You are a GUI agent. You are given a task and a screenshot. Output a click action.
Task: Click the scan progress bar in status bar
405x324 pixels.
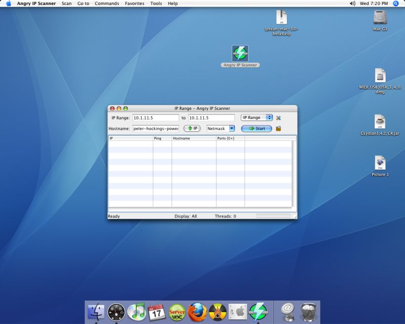pyautogui.click(x=273, y=216)
